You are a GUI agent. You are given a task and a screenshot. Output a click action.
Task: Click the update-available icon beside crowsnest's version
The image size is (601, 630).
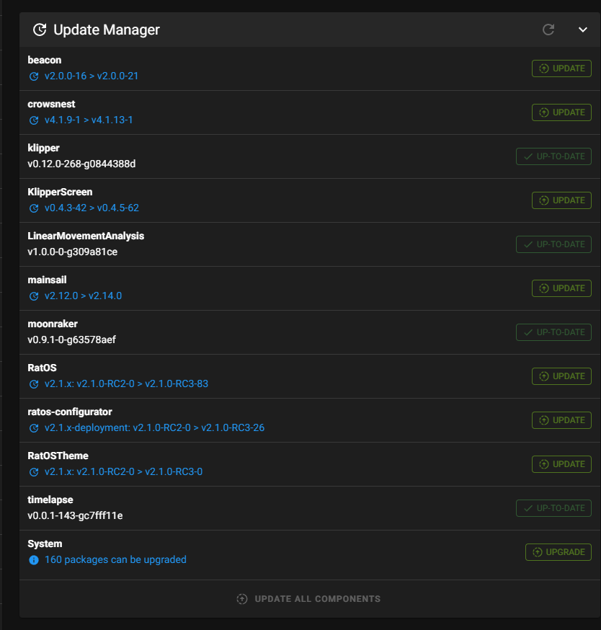(x=34, y=120)
